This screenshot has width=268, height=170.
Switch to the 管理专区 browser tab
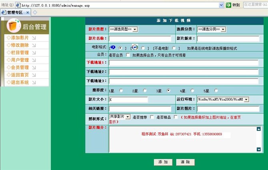coord(15,12)
